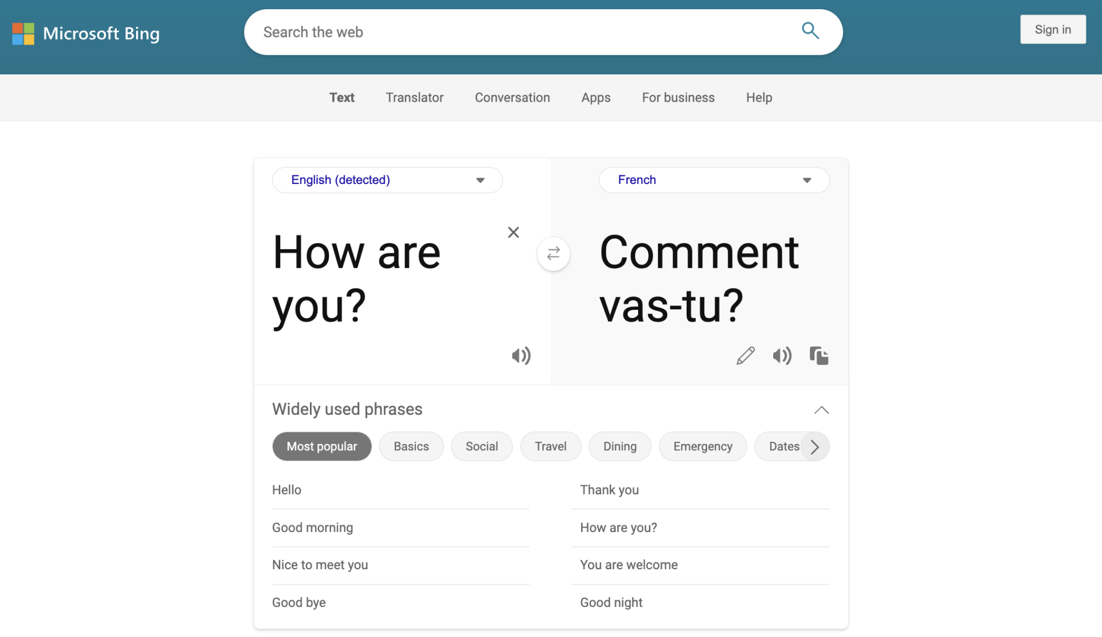Play audio of the French translation
The image size is (1102, 637).
tap(782, 355)
